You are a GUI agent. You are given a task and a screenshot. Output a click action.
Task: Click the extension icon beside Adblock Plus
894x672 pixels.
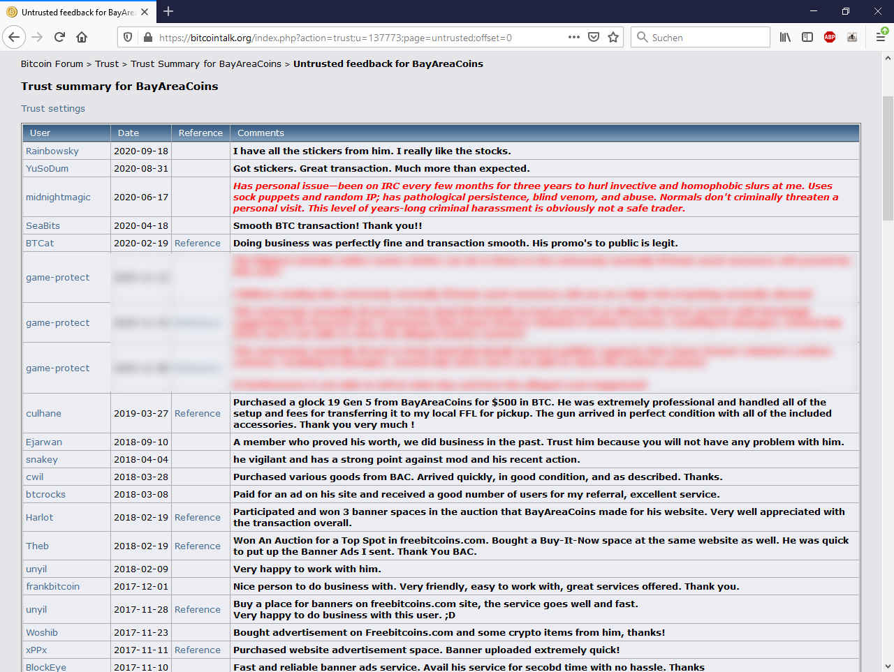pyautogui.click(x=852, y=37)
